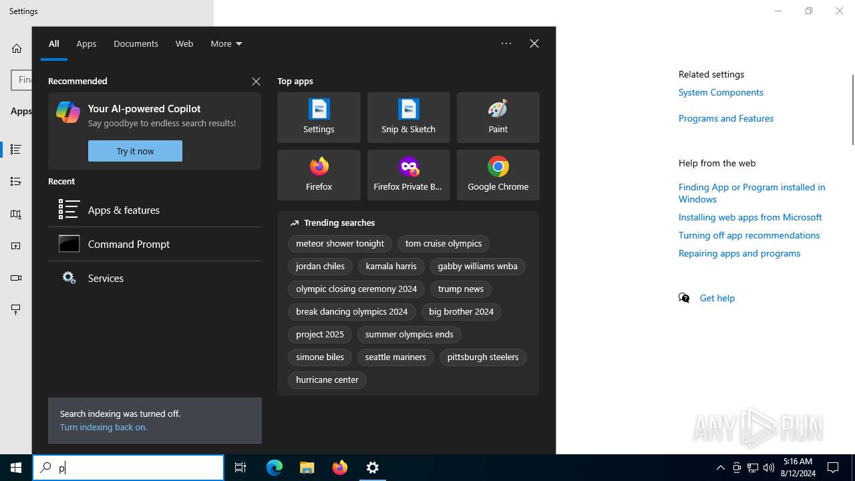This screenshot has width=855, height=481.
Task: Select 'hurricane center' trending chip
Action: pyautogui.click(x=327, y=380)
